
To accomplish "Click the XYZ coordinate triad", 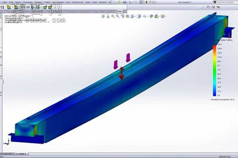I will coord(6,141).
